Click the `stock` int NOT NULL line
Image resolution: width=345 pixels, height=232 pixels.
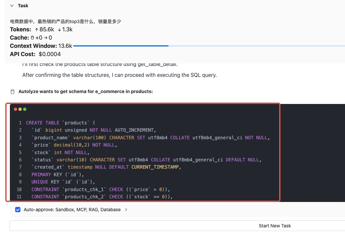point(61,152)
